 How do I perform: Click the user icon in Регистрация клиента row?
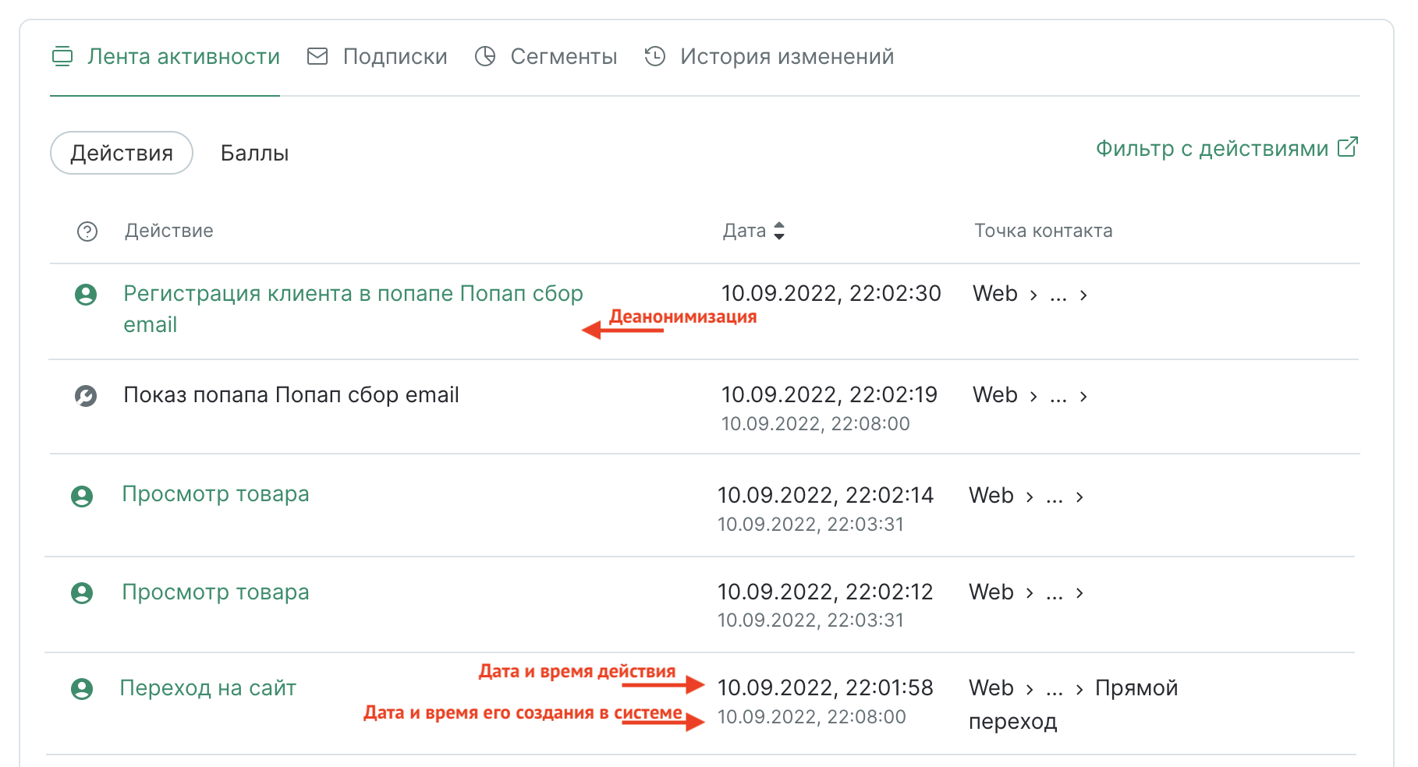click(86, 295)
